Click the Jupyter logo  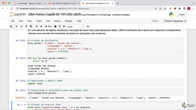(18, 14)
